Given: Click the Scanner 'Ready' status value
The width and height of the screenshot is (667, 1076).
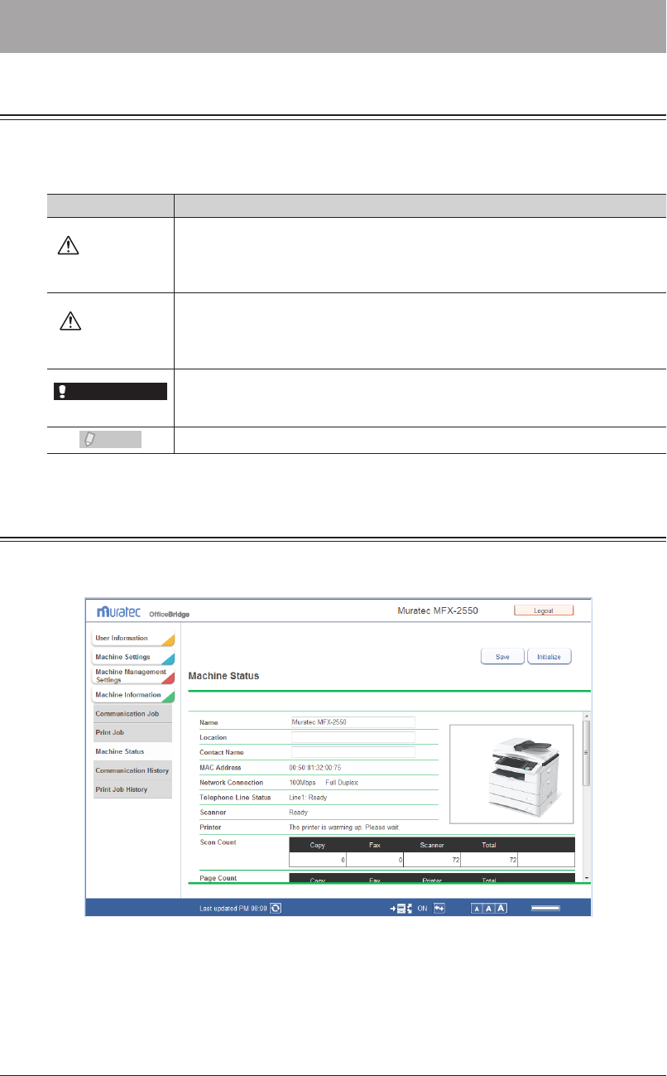Looking at the screenshot, I should coord(298,812).
